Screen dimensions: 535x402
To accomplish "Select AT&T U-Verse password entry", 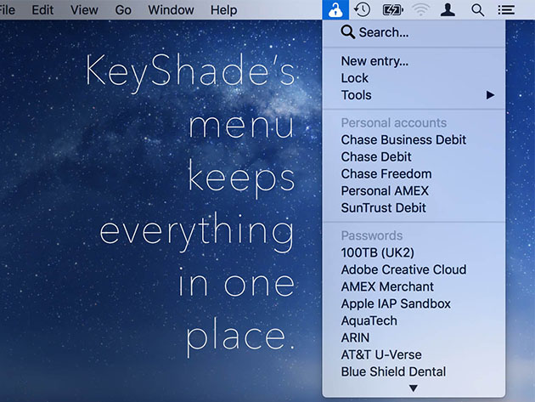I will 414,355.
